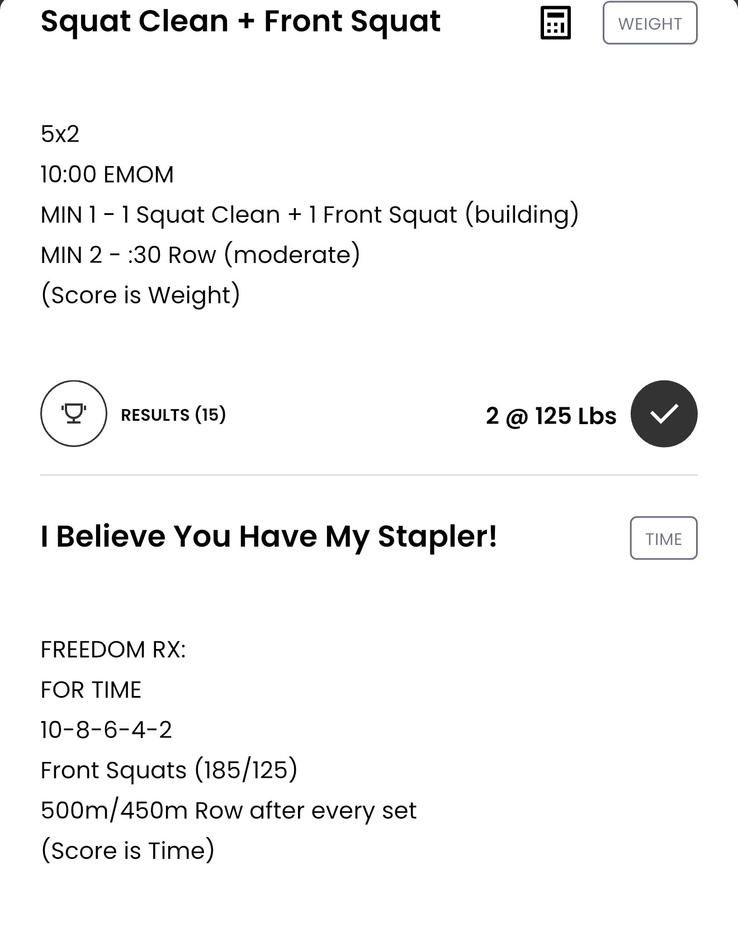Select the 10-8-6-4-2 rep scheme
The height and width of the screenshot is (926, 738).
pos(106,730)
